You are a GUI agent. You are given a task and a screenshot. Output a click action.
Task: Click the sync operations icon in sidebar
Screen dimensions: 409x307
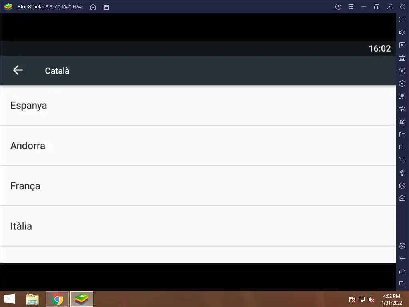click(402, 84)
